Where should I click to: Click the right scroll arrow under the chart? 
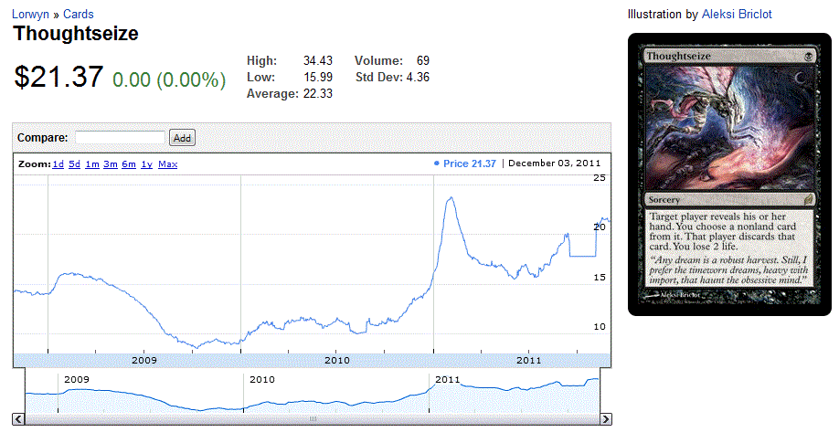pos(605,418)
